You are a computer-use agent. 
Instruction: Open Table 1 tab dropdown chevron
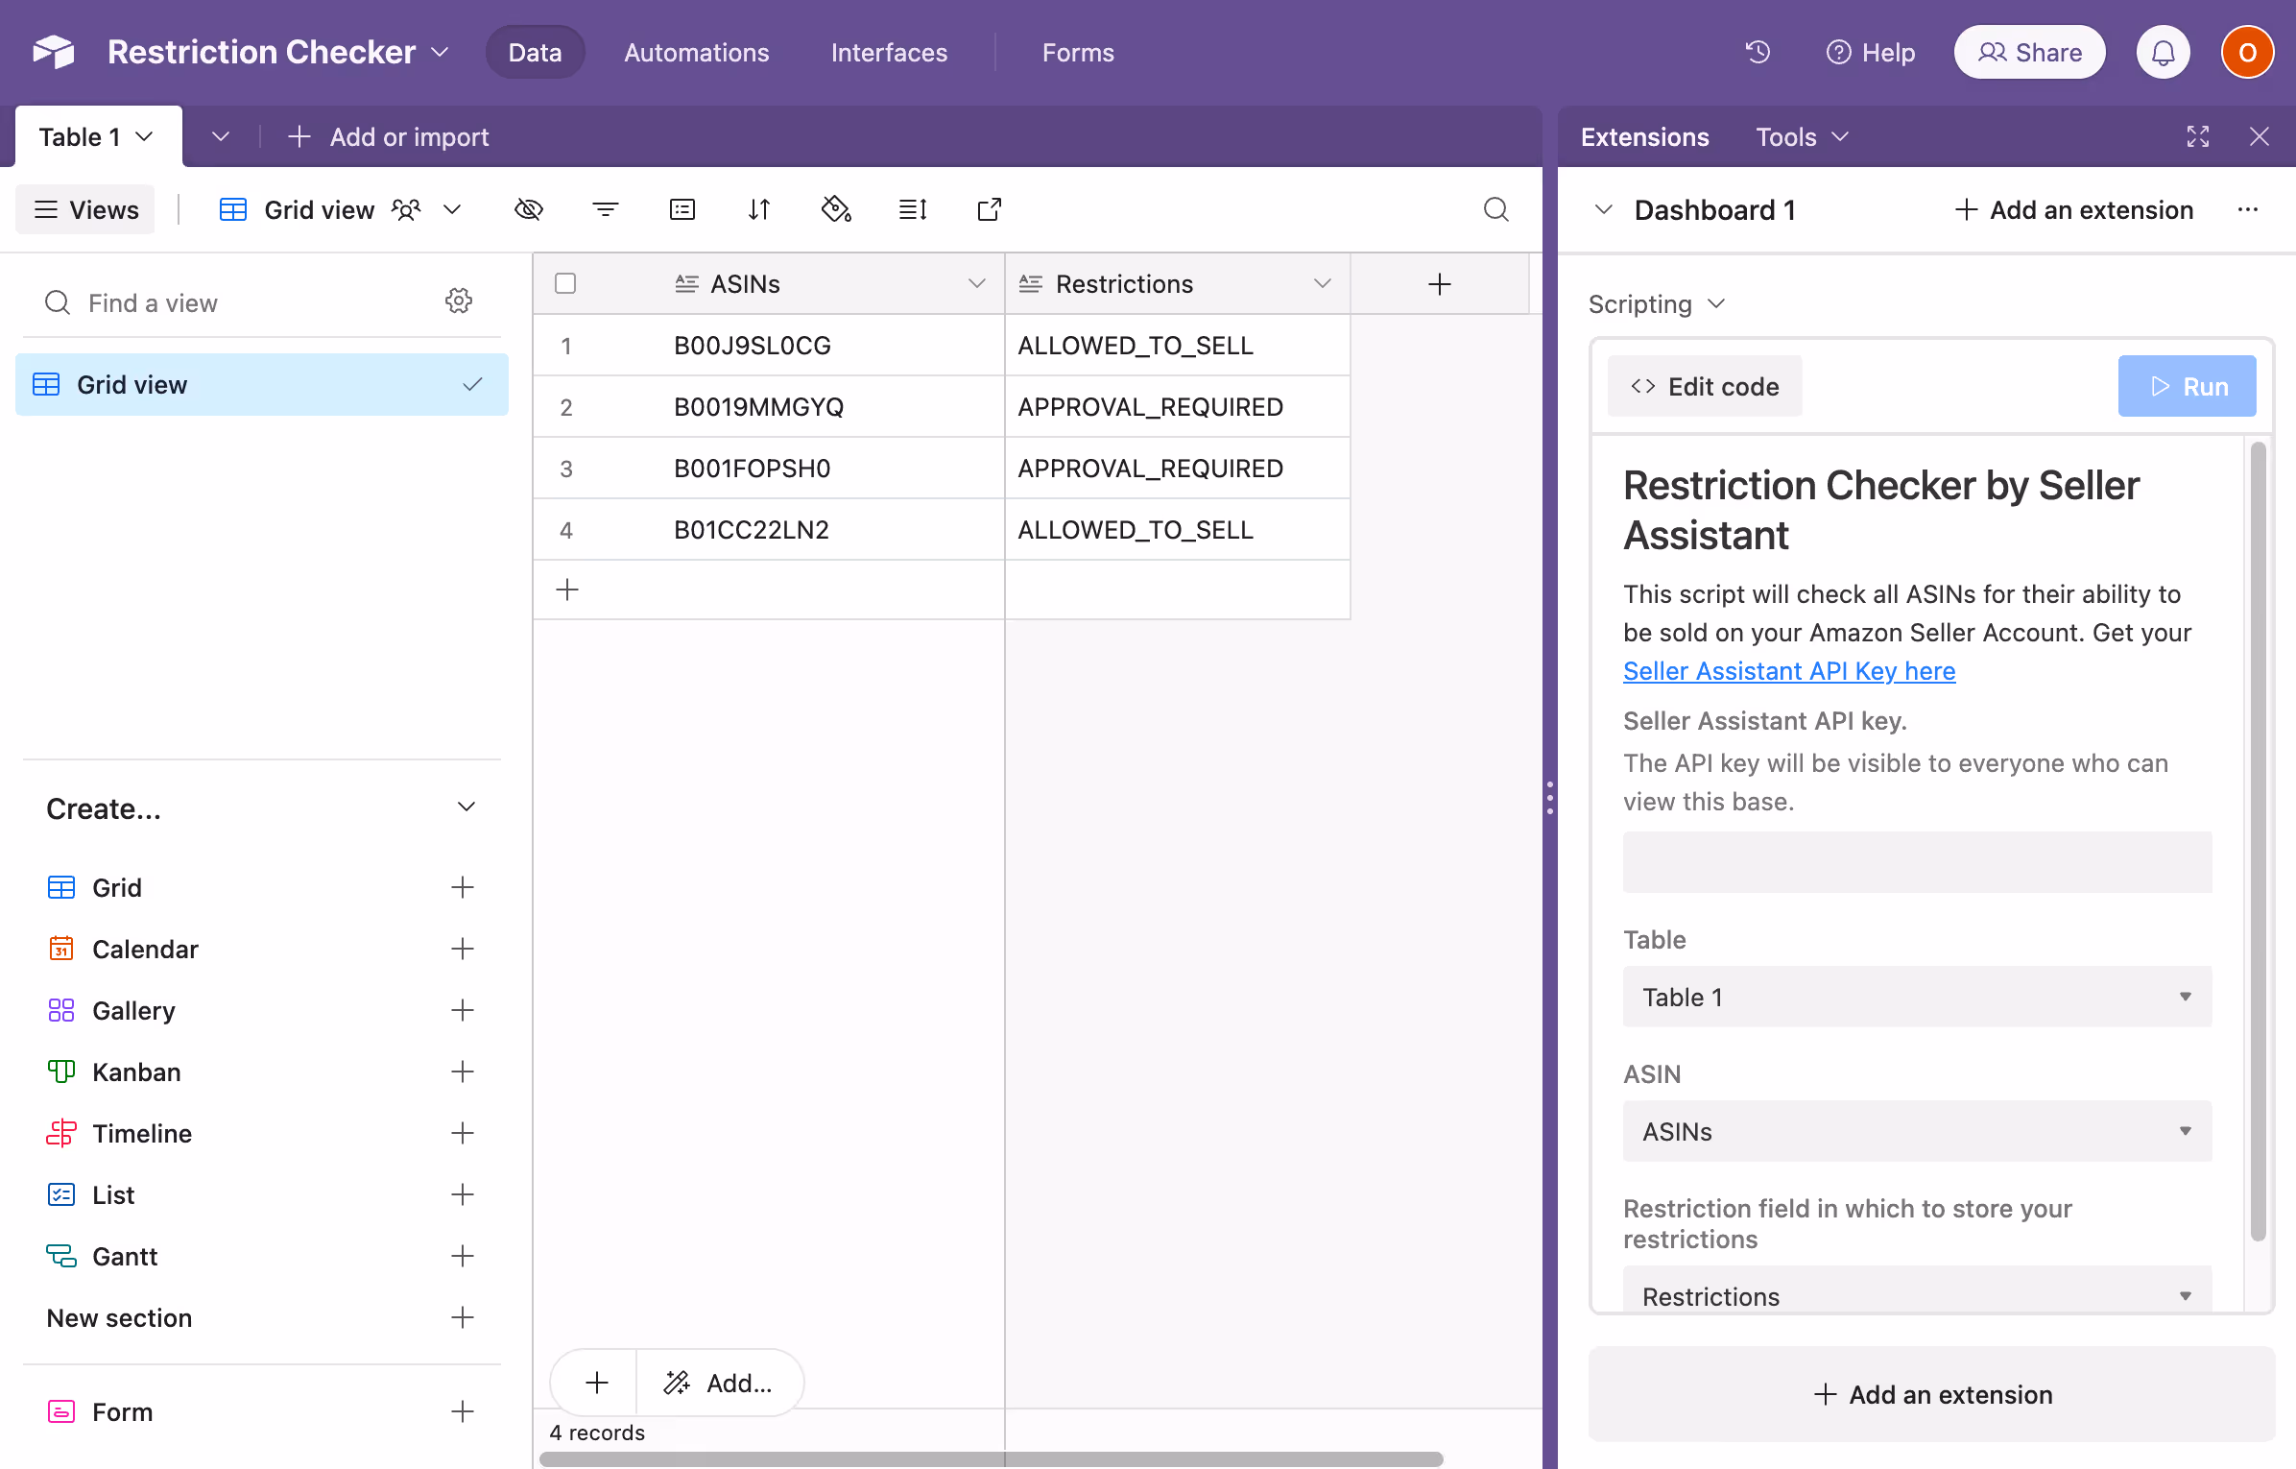tap(145, 136)
